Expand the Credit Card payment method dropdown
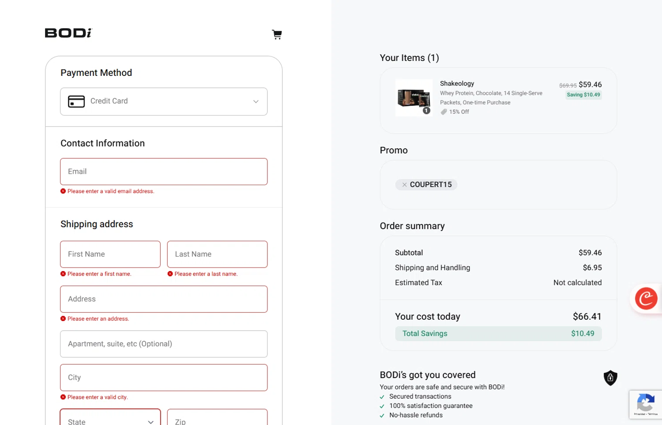This screenshot has height=425, width=662. 163,101
